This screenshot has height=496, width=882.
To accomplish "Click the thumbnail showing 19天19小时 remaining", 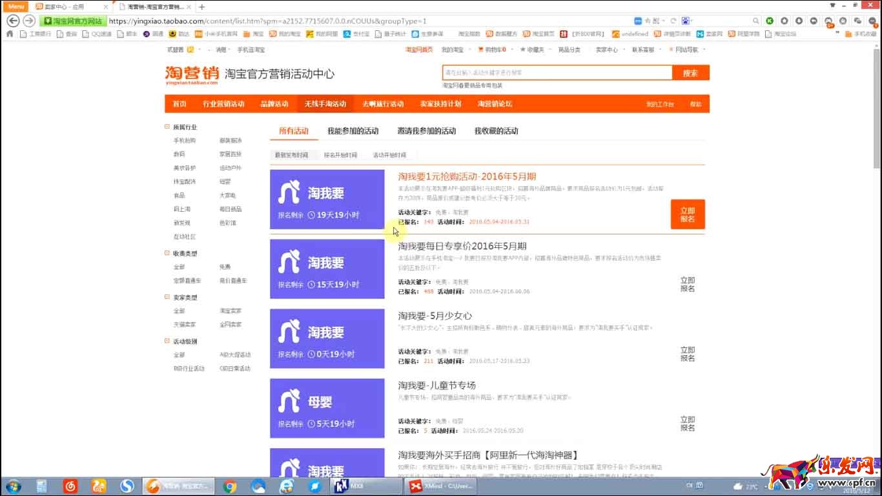I will (x=327, y=200).
